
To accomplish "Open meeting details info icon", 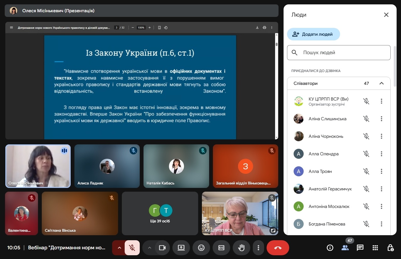I will (330, 248).
